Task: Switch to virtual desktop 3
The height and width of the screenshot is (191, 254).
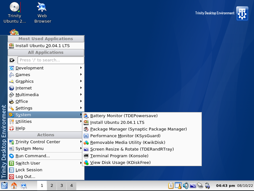Action: point(61,186)
